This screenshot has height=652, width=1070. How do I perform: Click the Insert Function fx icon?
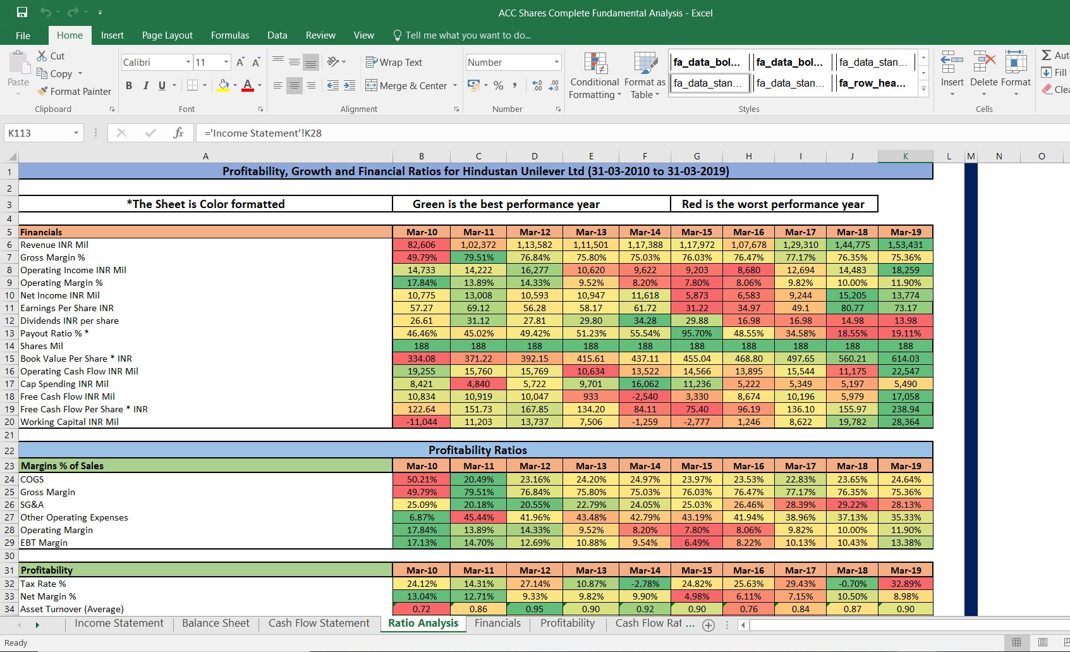(x=178, y=133)
